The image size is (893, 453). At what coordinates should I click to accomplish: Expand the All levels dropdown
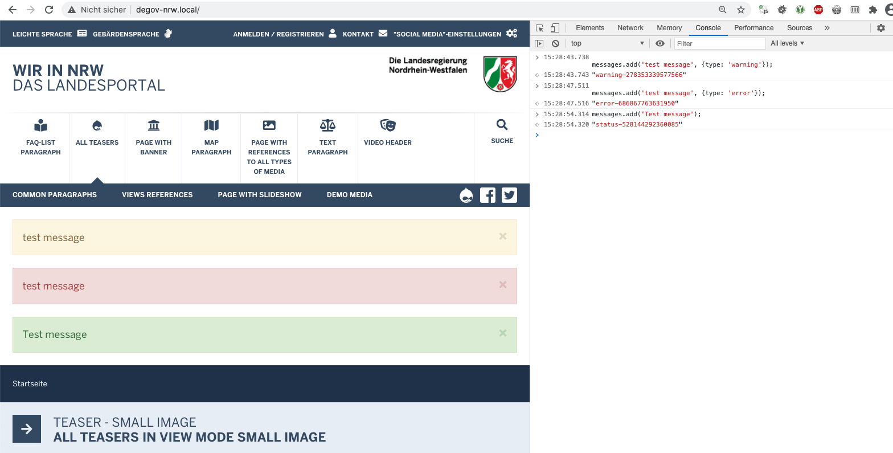tap(787, 43)
